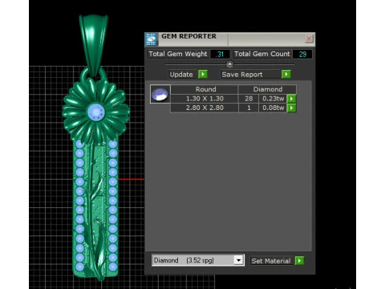Viewport: 385px width, 289px height.
Task: Click the Diamond column header
Action: [268, 89]
